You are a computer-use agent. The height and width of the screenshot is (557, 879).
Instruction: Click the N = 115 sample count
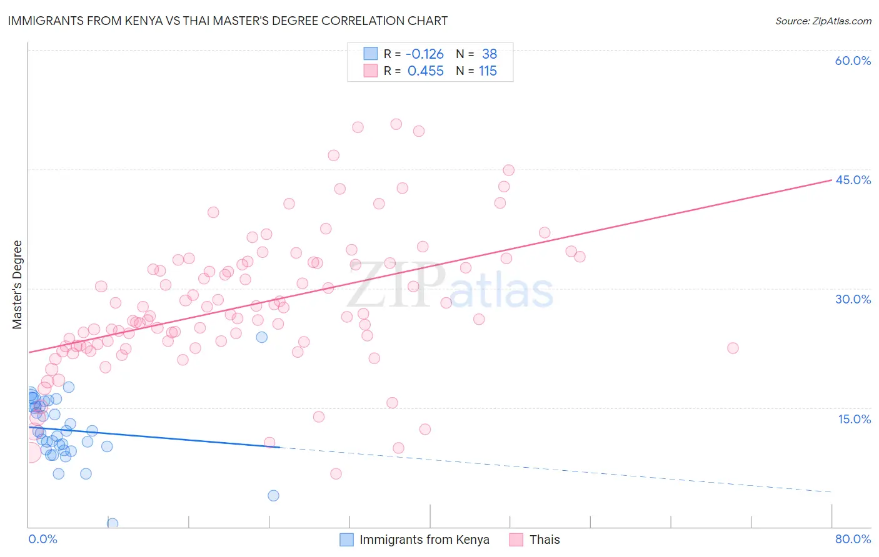tap(476, 71)
